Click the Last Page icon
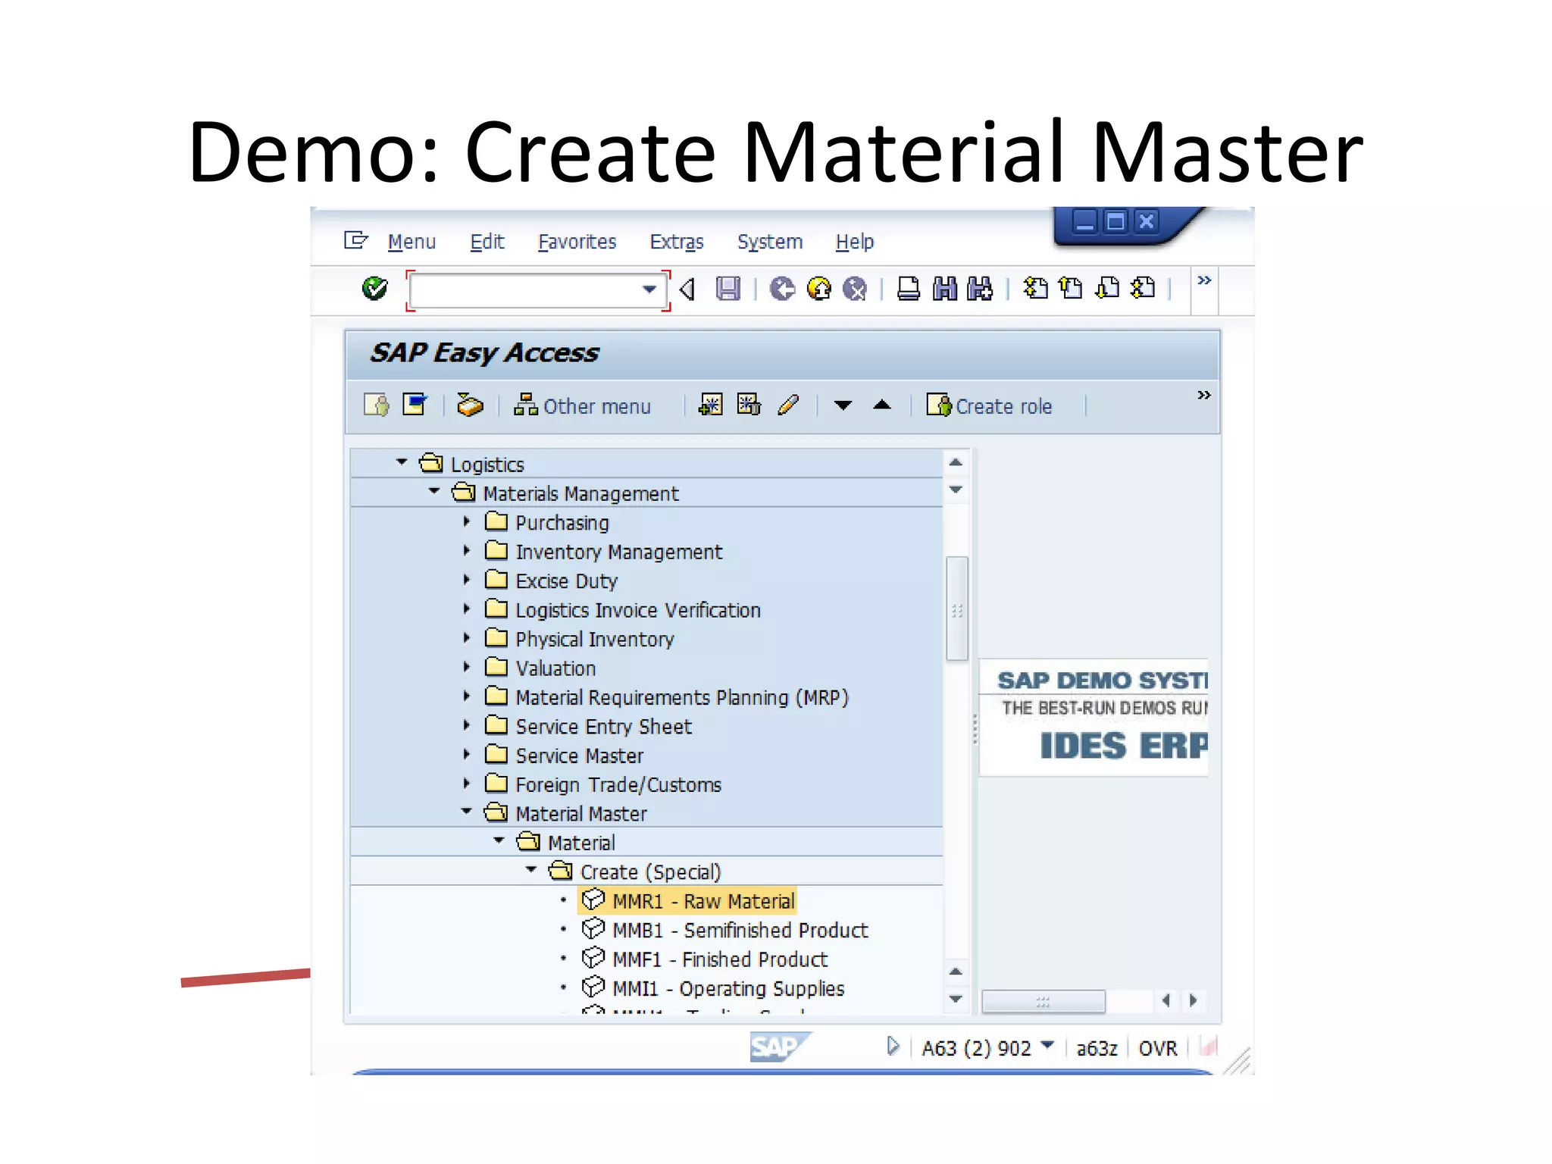 pyautogui.click(x=1143, y=288)
